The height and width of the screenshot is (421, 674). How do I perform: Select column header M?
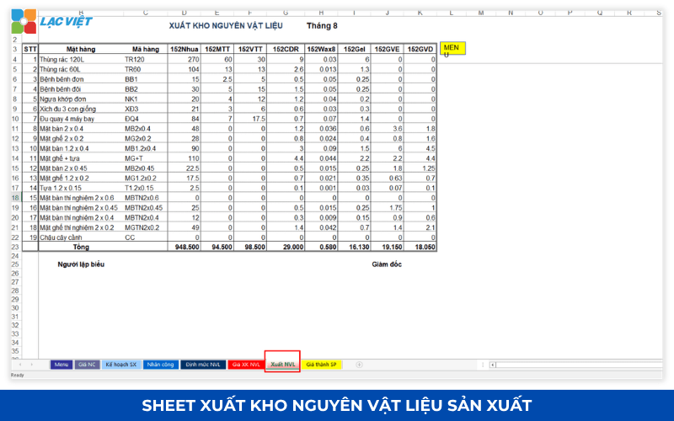(481, 13)
